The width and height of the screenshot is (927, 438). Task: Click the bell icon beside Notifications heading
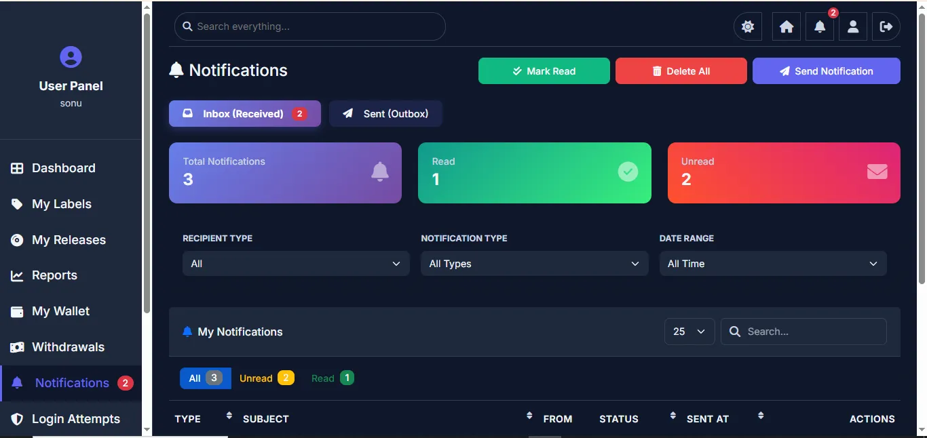click(x=176, y=71)
